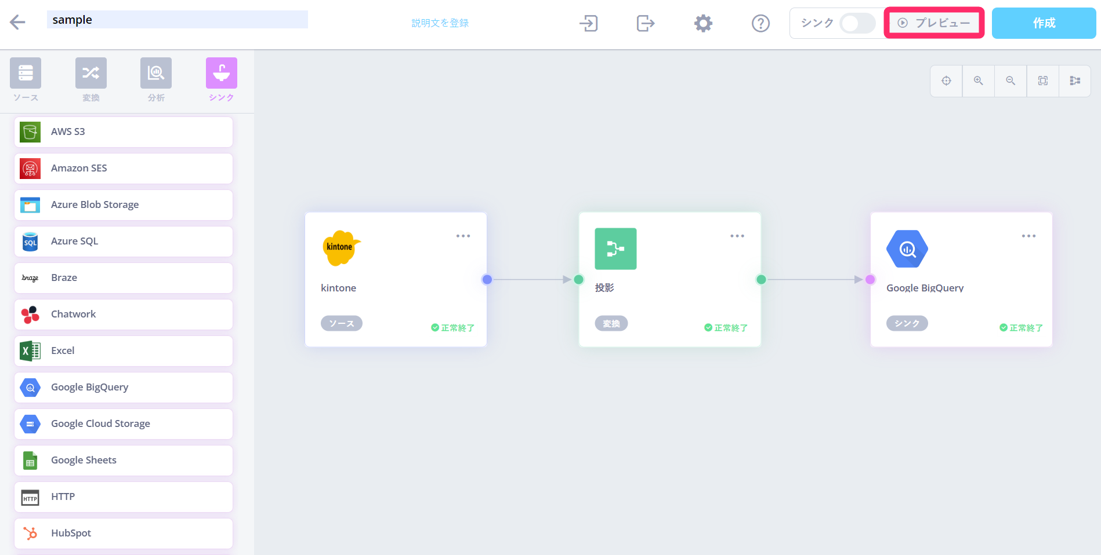
Task: Click the 説明文を登録 link
Action: coord(440,23)
